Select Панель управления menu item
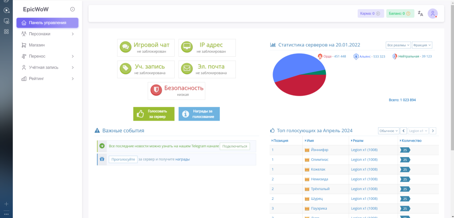Image resolution: width=454 pixels, height=218 pixels. [x=47, y=23]
